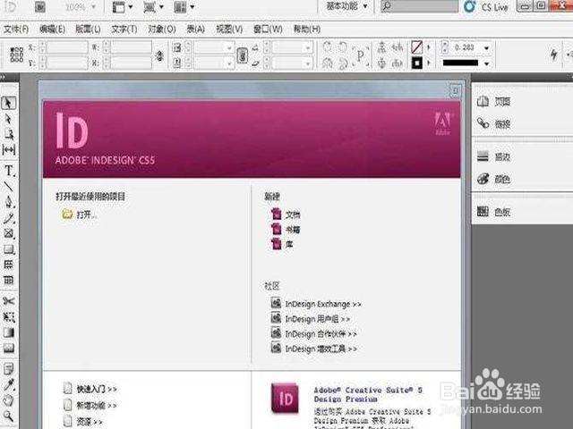Expand the stroke swatch arrow
Screen dimensions: 573x429
coord(429,63)
